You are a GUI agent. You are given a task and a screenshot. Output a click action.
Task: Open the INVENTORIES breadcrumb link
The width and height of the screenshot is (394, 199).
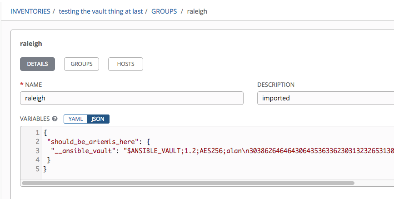tap(30, 11)
